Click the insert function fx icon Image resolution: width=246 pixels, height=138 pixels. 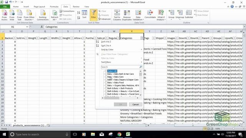point(42,27)
